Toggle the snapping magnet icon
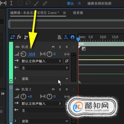The width and height of the screenshot is (124, 124). (x=72, y=37)
